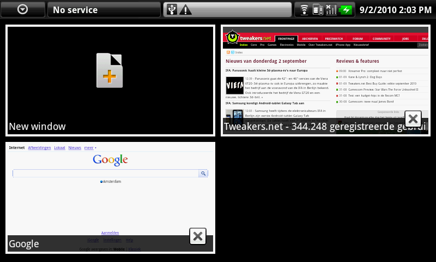Click the Google search input field
The image size is (436, 262).
click(106, 174)
